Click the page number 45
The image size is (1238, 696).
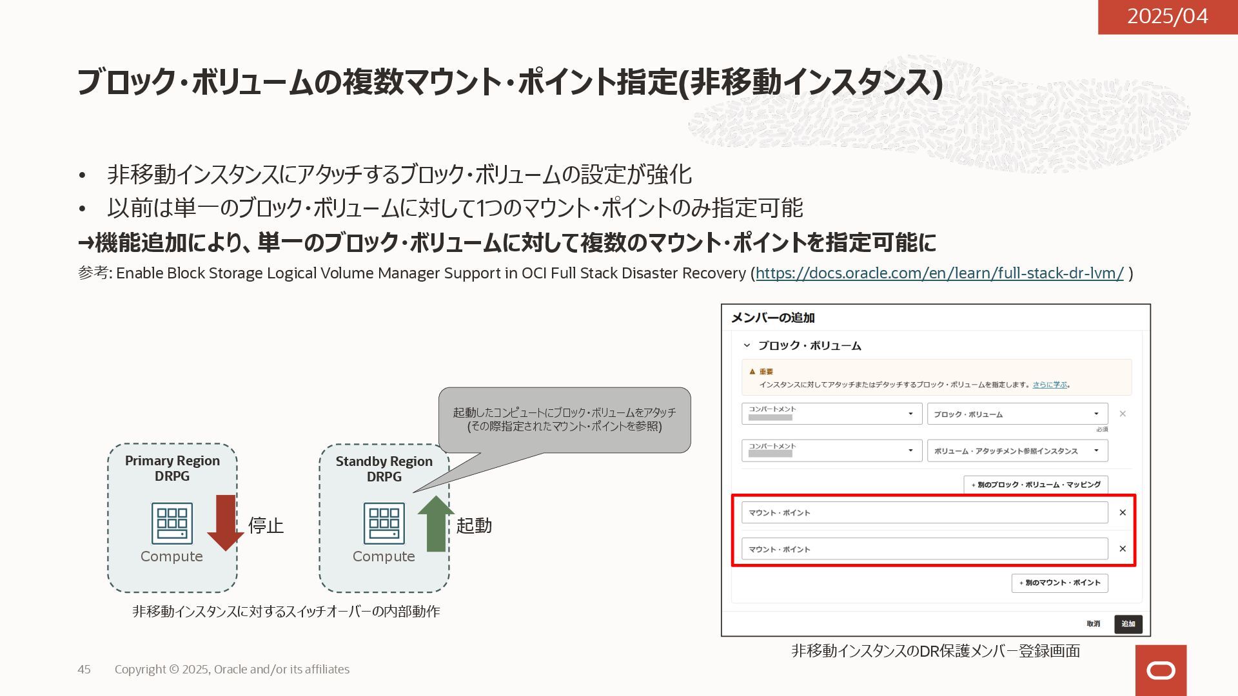coord(84,670)
